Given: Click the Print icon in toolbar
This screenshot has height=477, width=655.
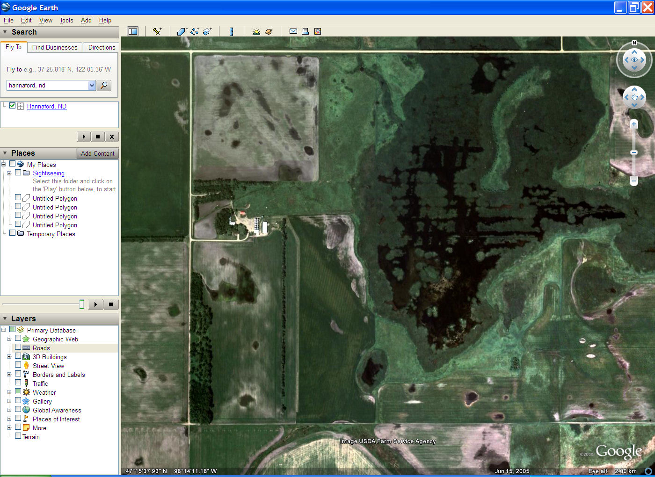Looking at the screenshot, I should [x=305, y=31].
